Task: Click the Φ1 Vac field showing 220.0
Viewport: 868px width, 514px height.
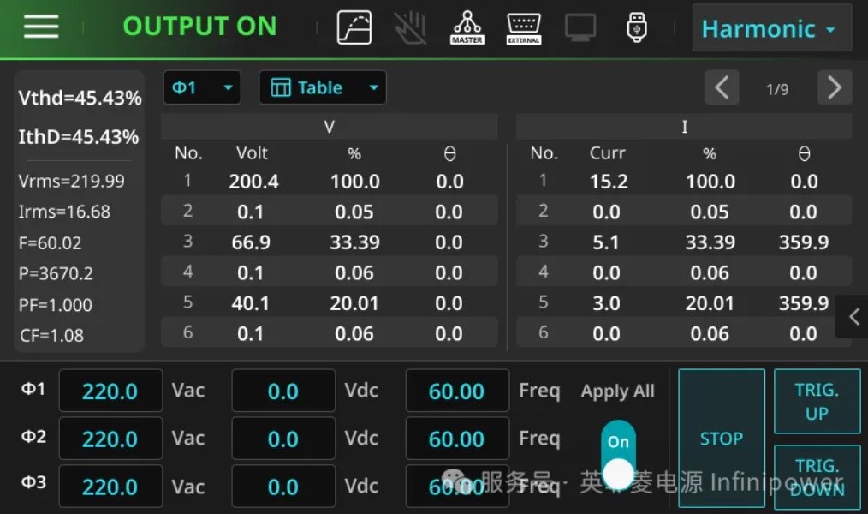Action: [x=110, y=391]
